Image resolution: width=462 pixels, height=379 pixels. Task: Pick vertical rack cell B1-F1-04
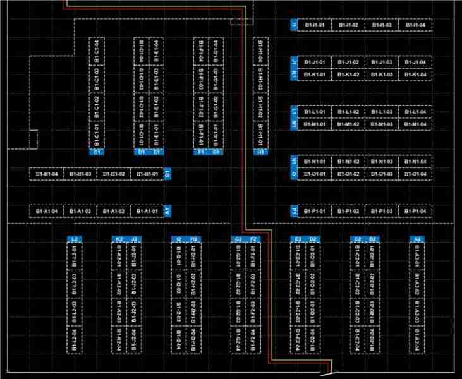pyautogui.click(x=201, y=51)
